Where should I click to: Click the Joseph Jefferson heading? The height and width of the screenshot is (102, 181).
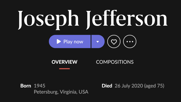click(x=92, y=20)
